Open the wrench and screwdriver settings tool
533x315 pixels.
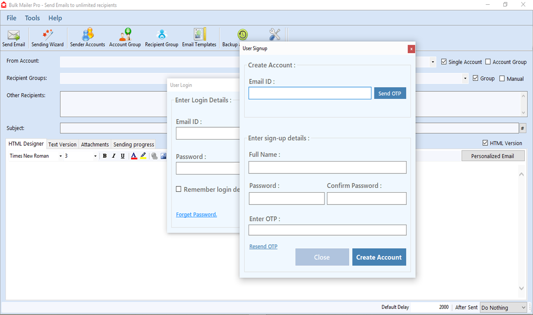click(x=275, y=34)
